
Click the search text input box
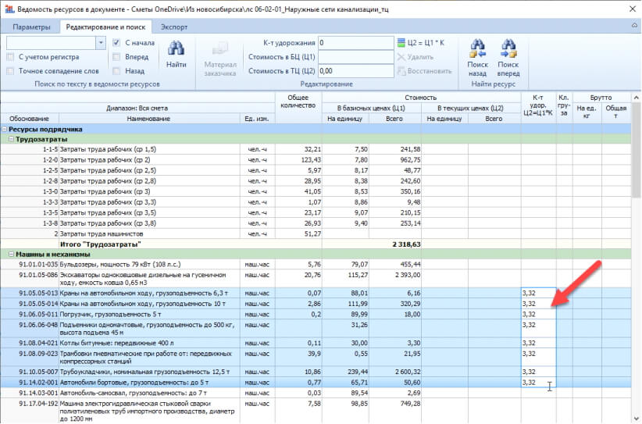pyautogui.click(x=52, y=43)
